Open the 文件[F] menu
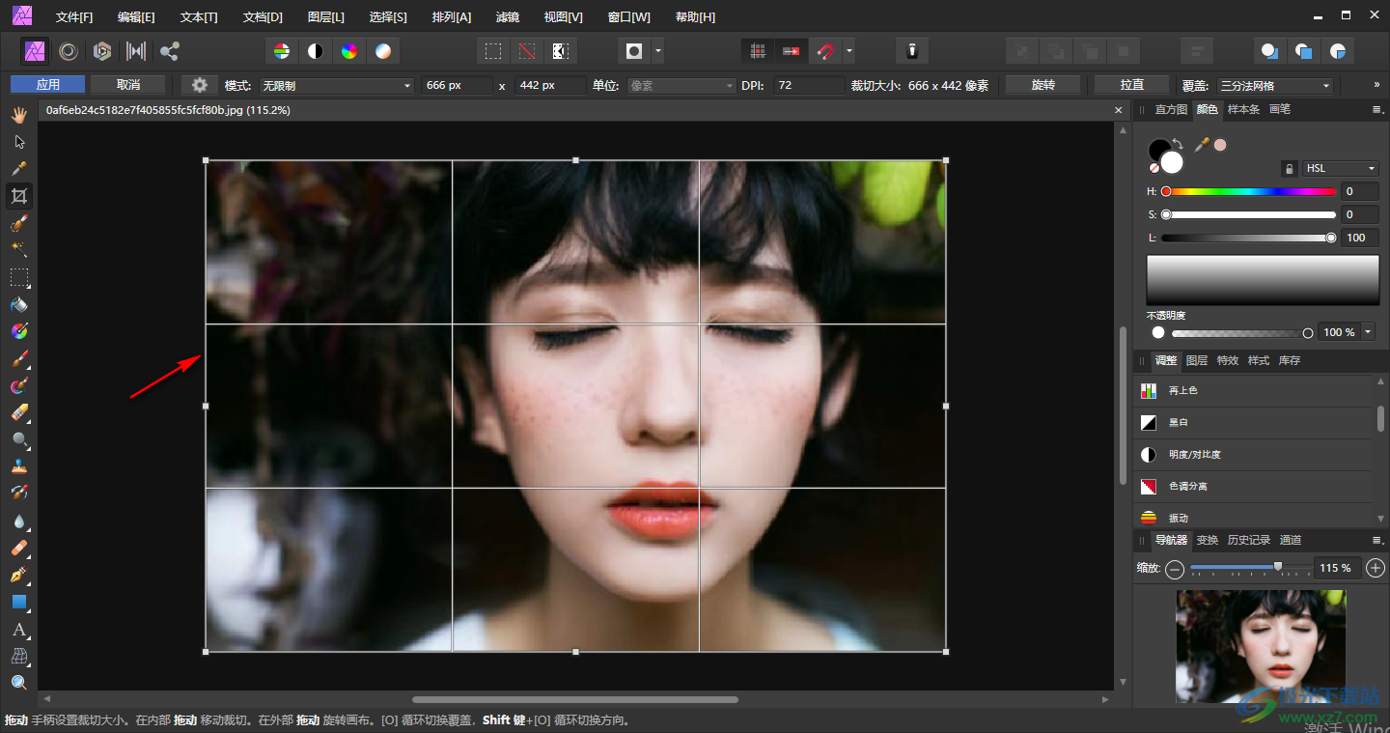 (x=74, y=17)
